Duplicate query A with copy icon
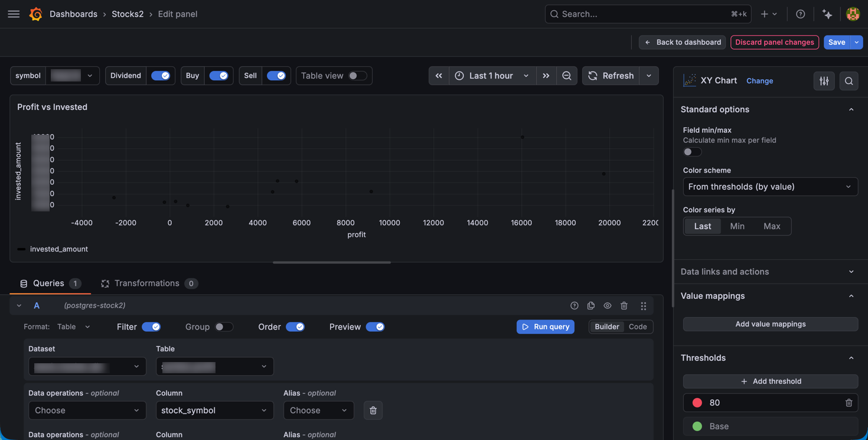Screen dimensions: 868x440 click(x=590, y=305)
